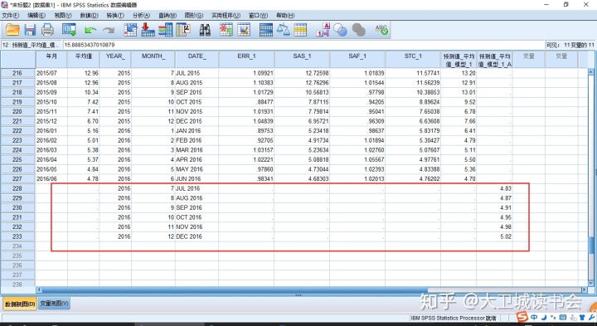The height and width of the screenshot is (326, 597).
Task: Toggle Chinese/English mode 中 icon
Action: click(534, 317)
